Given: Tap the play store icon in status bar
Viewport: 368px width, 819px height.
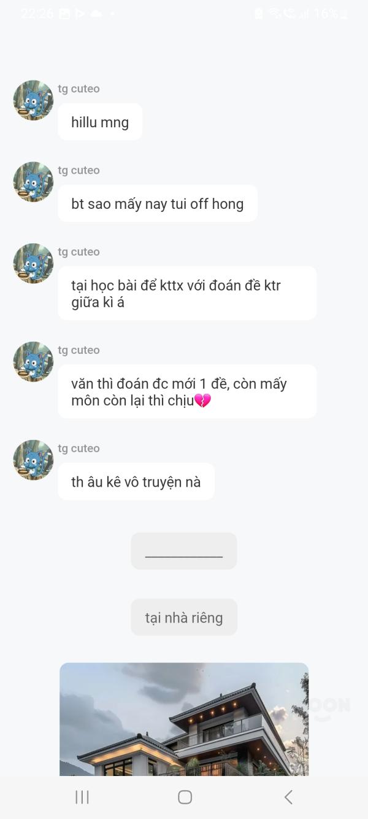Looking at the screenshot, I should 80,14.
